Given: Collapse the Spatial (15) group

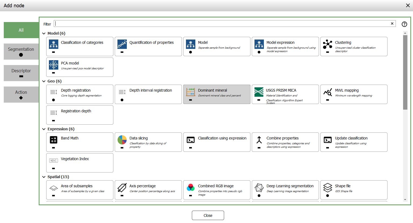Looking at the screenshot, I should coord(44,177).
